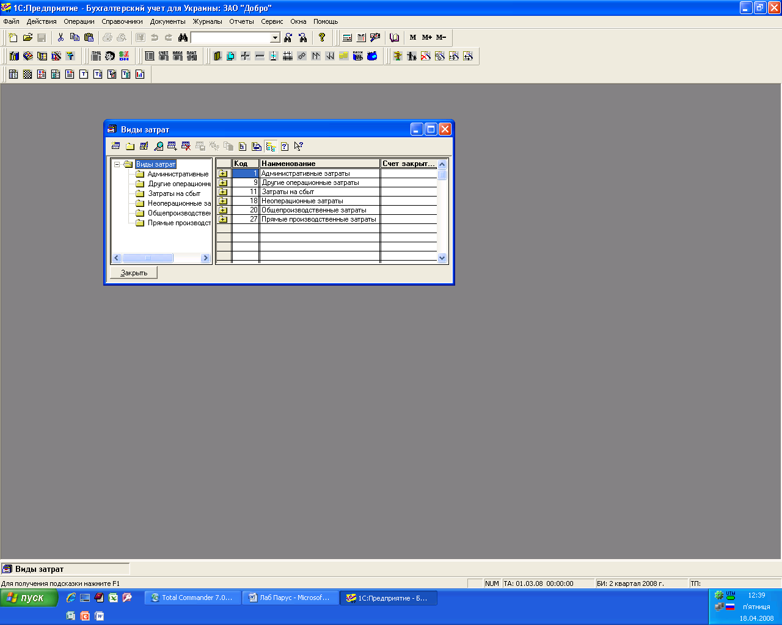Click the ТМЦ inventory toolbar icon

pos(96,56)
